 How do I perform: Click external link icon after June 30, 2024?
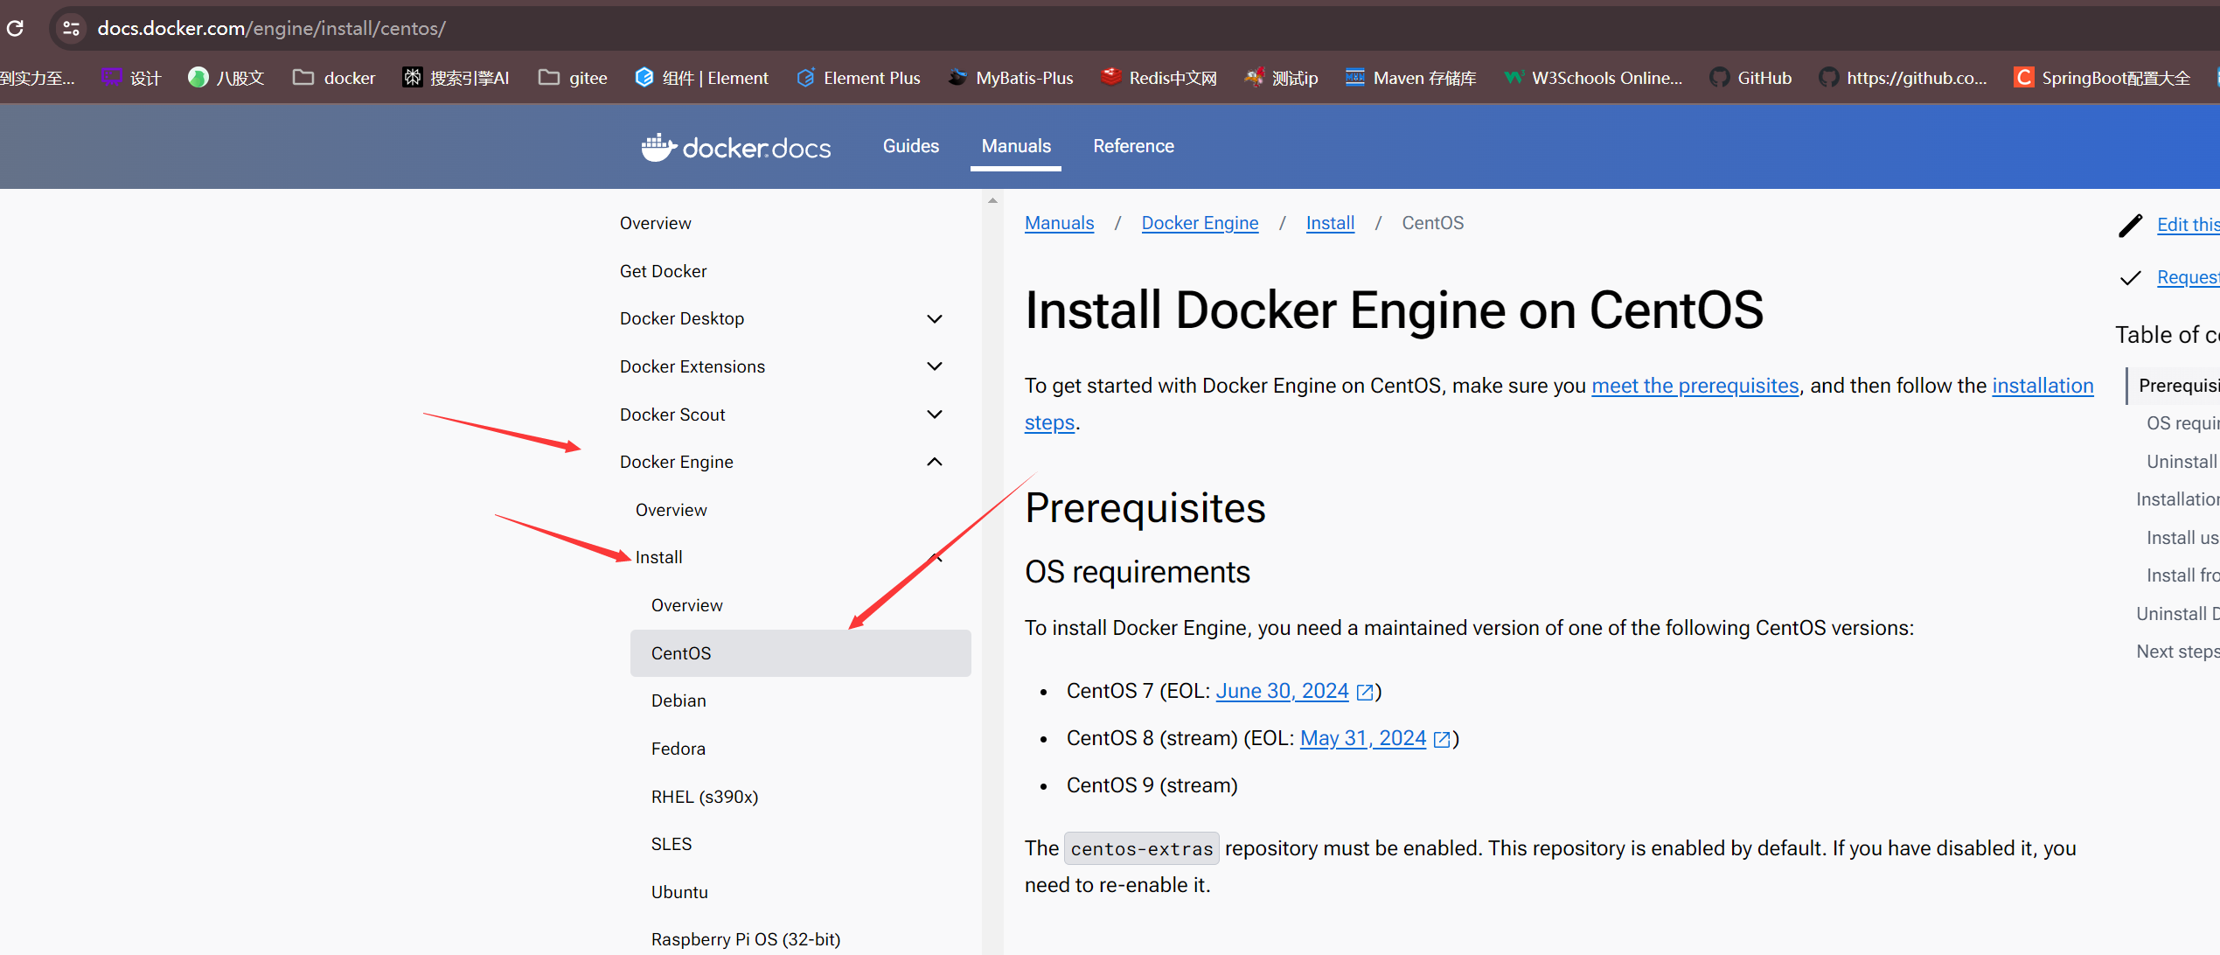click(x=1365, y=693)
